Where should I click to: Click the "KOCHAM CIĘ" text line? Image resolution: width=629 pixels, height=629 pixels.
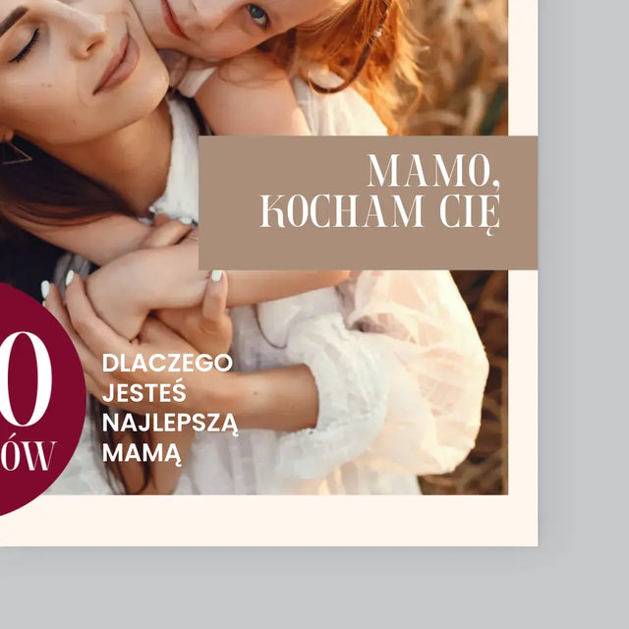pos(380,212)
